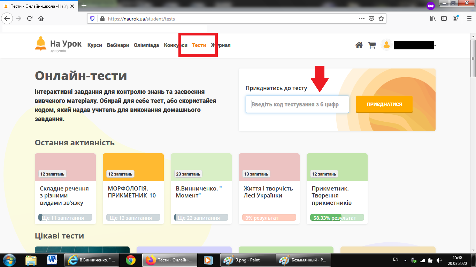
Task: Click the test code input field
Action: (x=297, y=104)
